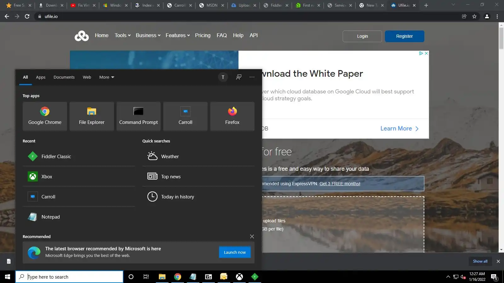Screen dimensions: 504x283
Task: Switch to the Fix Virt browser tab
Action: click(x=83, y=5)
